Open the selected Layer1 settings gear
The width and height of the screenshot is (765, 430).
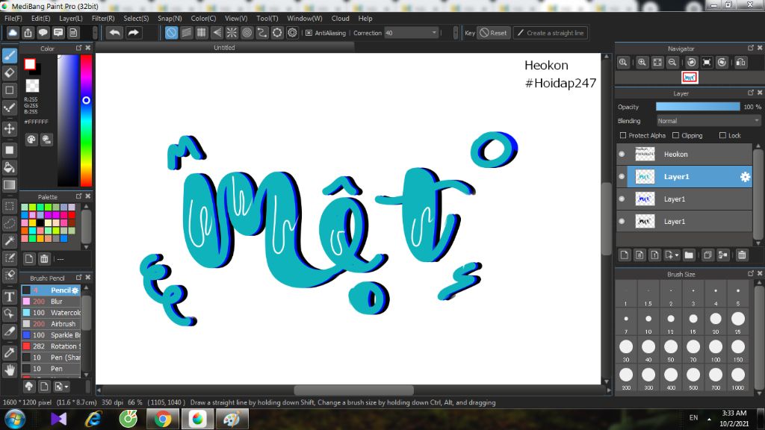pos(745,177)
